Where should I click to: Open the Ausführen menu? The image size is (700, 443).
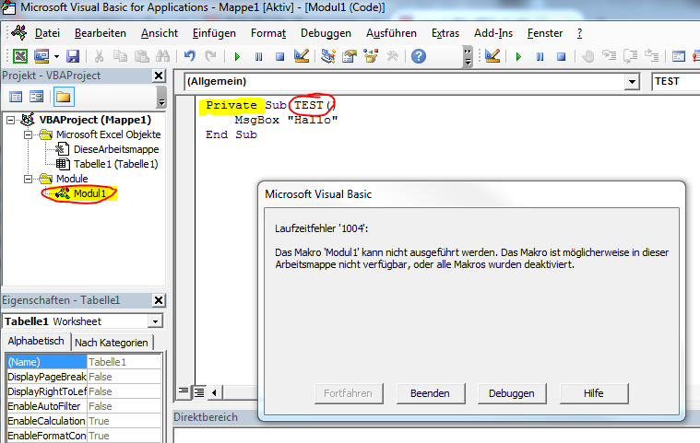[x=392, y=33]
